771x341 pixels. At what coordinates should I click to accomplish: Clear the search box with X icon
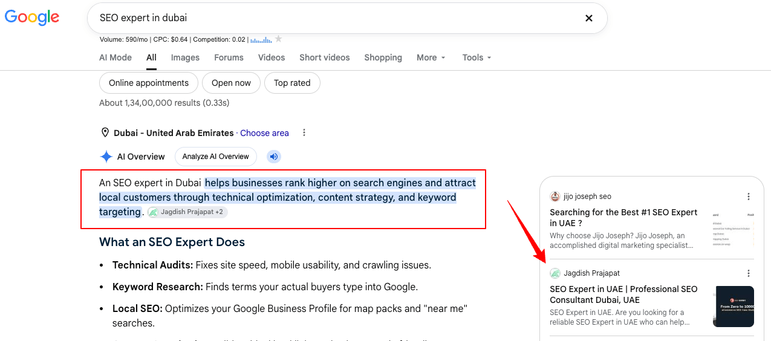click(x=588, y=18)
